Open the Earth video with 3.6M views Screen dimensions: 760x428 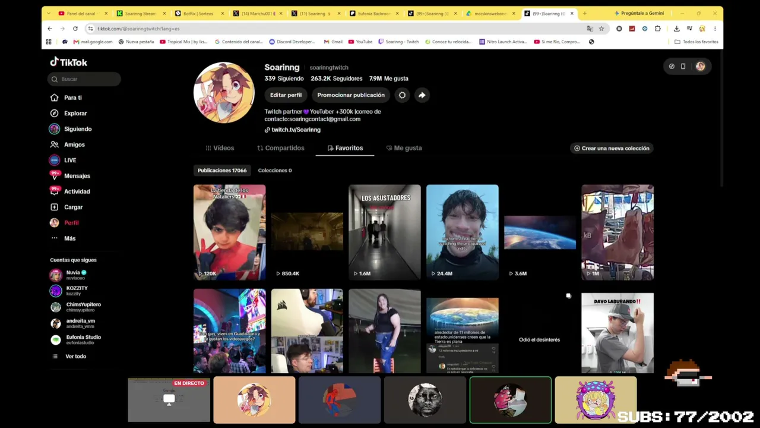[x=540, y=232]
